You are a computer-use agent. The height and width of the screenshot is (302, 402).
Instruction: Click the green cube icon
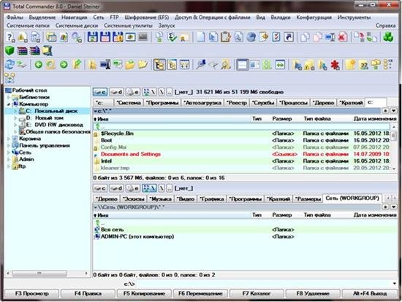click(x=10, y=50)
